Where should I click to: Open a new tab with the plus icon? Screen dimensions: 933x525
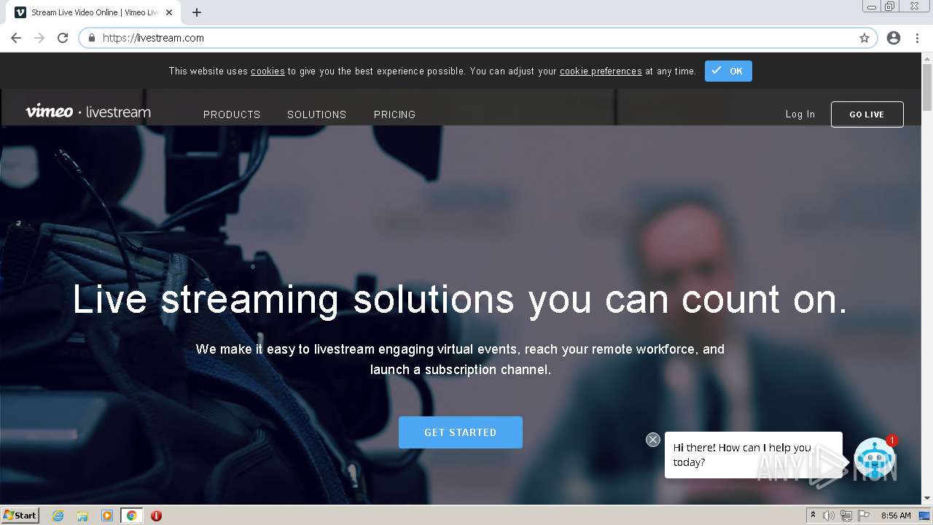click(x=197, y=12)
